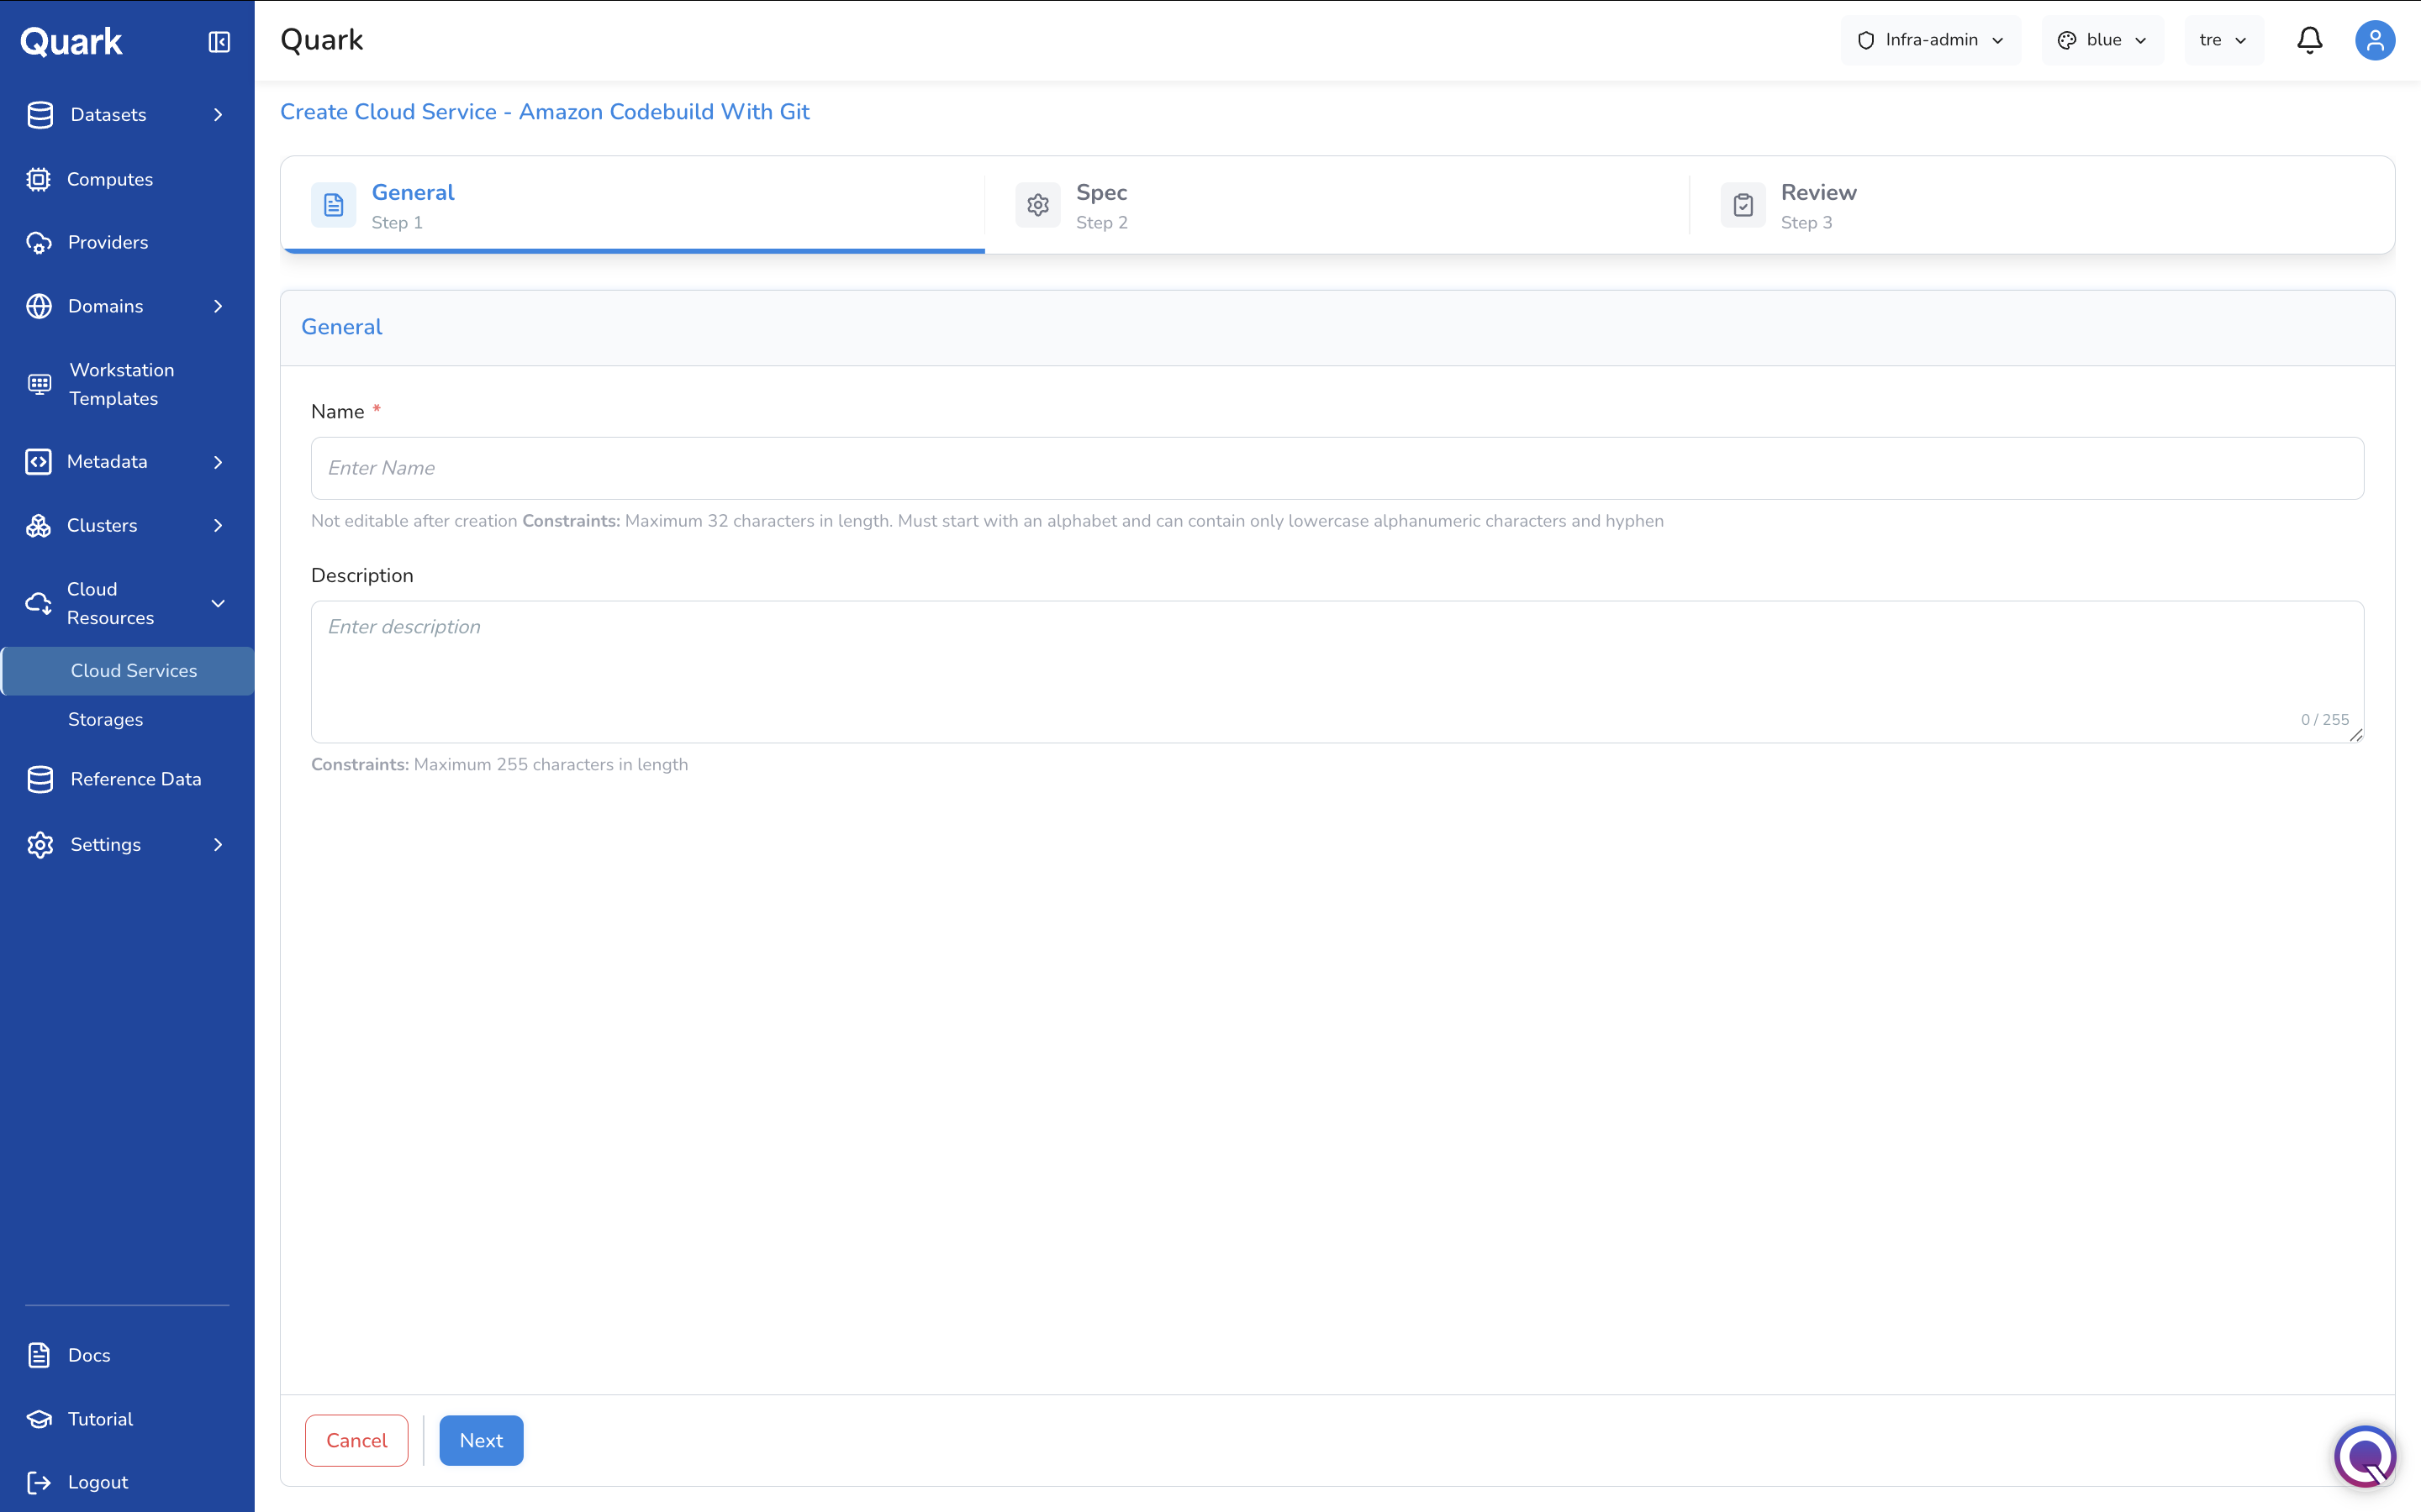Focus the Enter description textarea

(x=1337, y=672)
